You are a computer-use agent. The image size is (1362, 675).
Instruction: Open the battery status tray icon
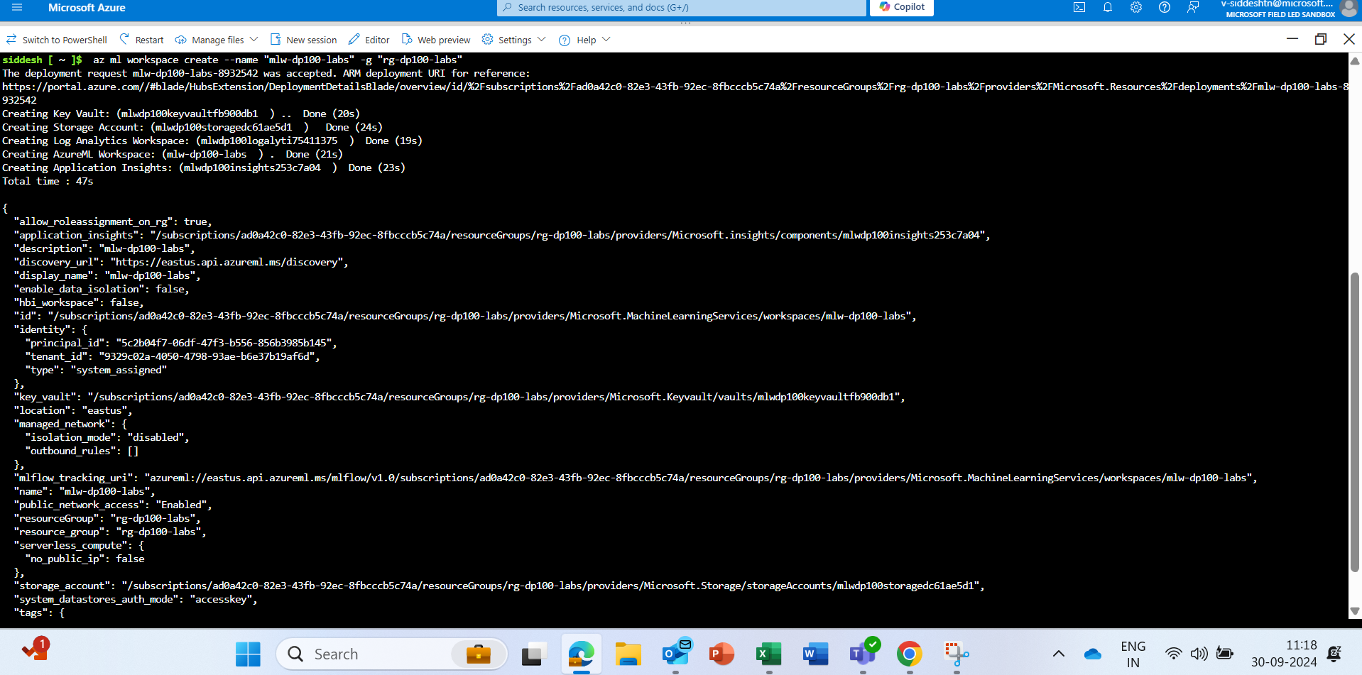[1224, 654]
